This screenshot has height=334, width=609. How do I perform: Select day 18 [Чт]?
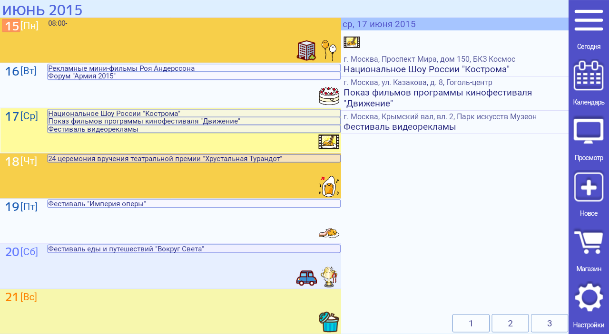click(x=20, y=162)
